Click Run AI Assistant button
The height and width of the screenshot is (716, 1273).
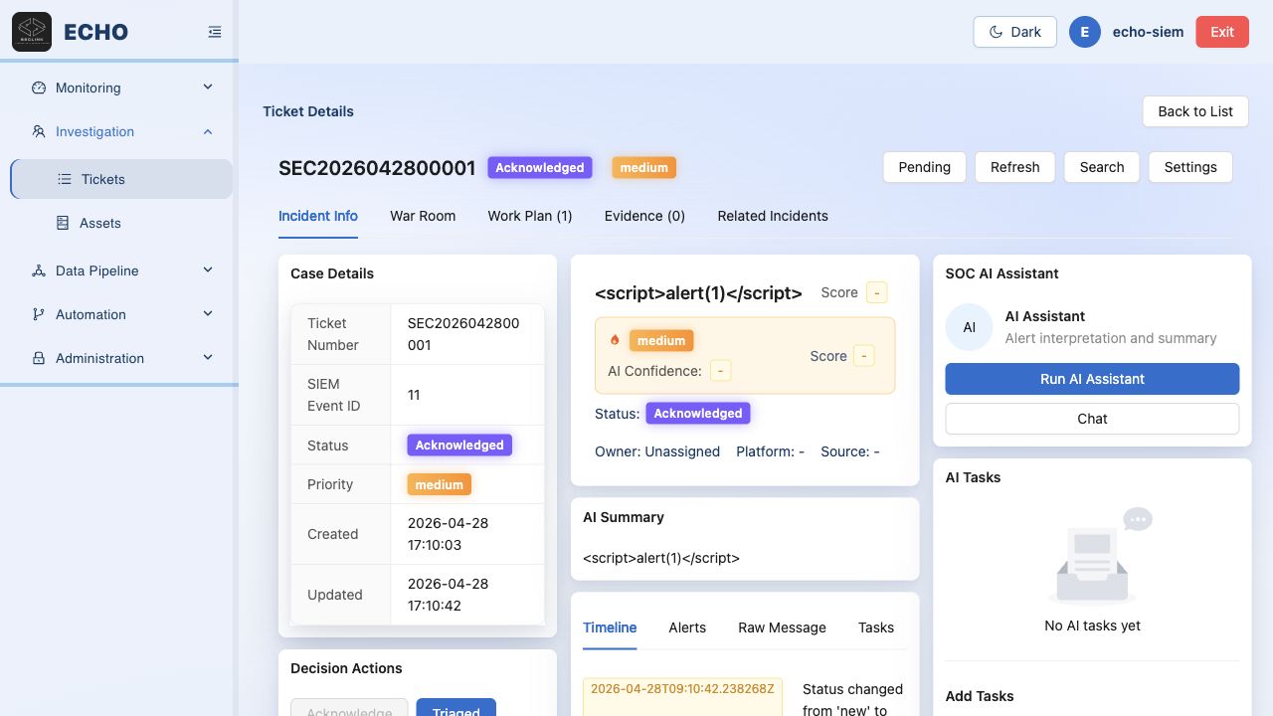(1092, 379)
